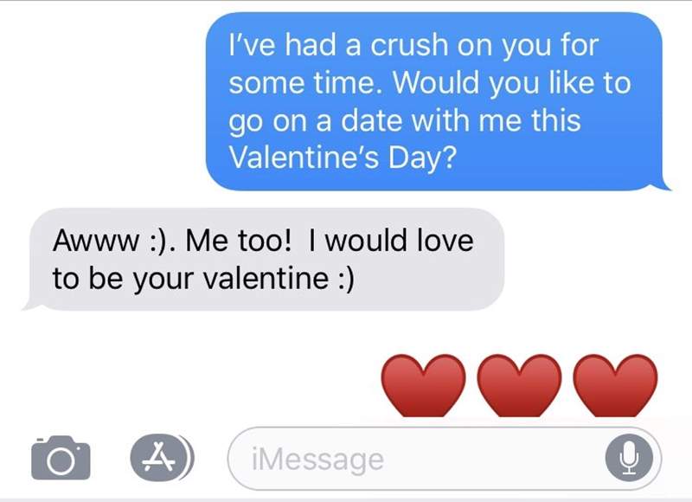
Task: Tap the rightmost red heart emoji
Action: click(x=615, y=385)
